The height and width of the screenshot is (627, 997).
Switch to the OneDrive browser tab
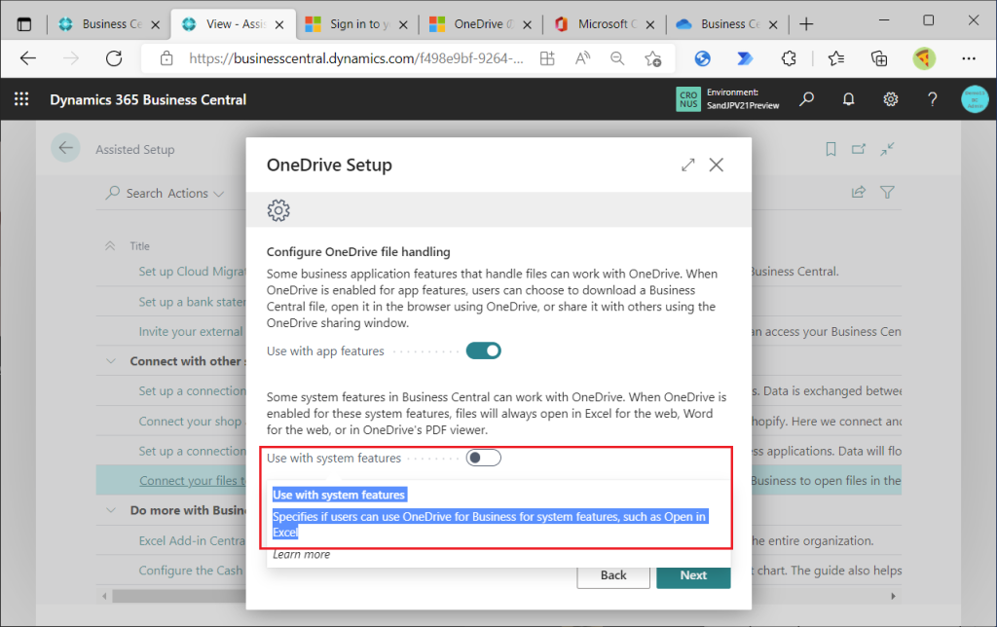(478, 24)
